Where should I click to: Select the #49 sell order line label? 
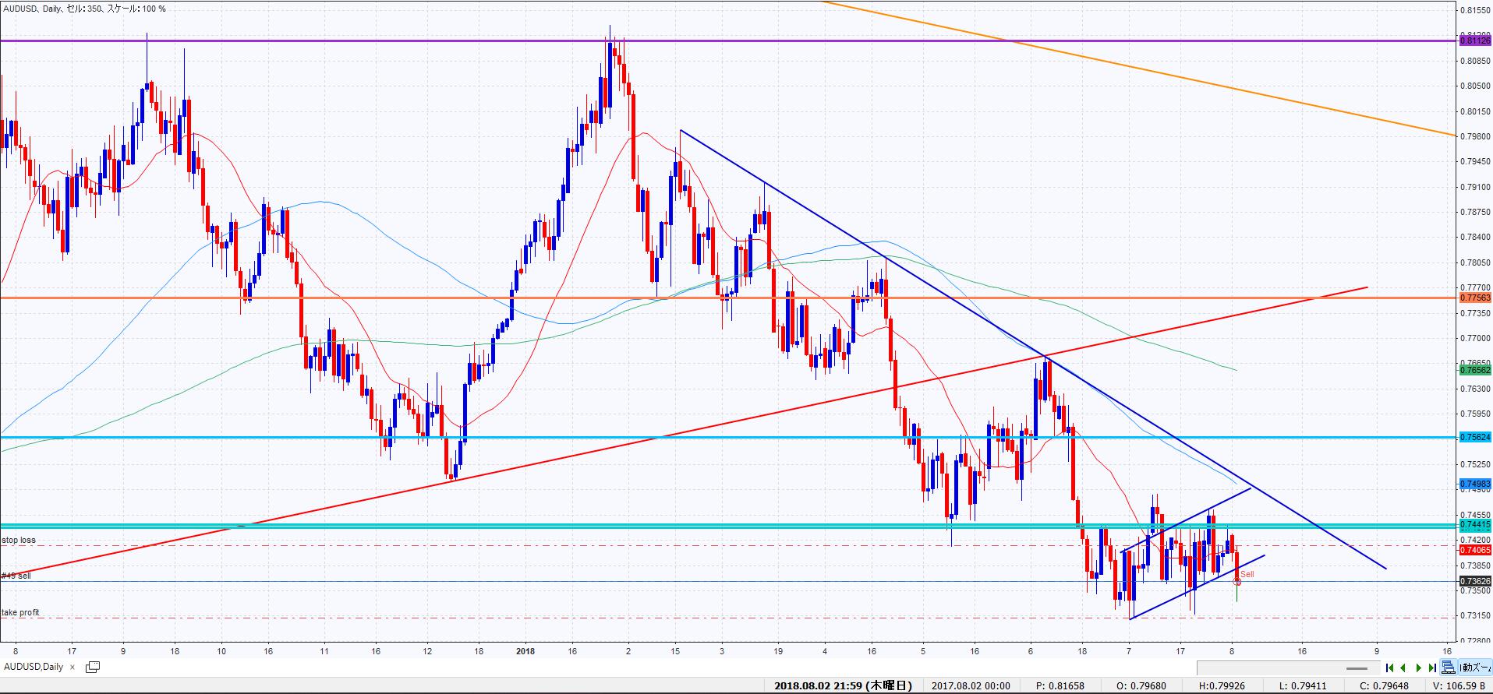16,576
